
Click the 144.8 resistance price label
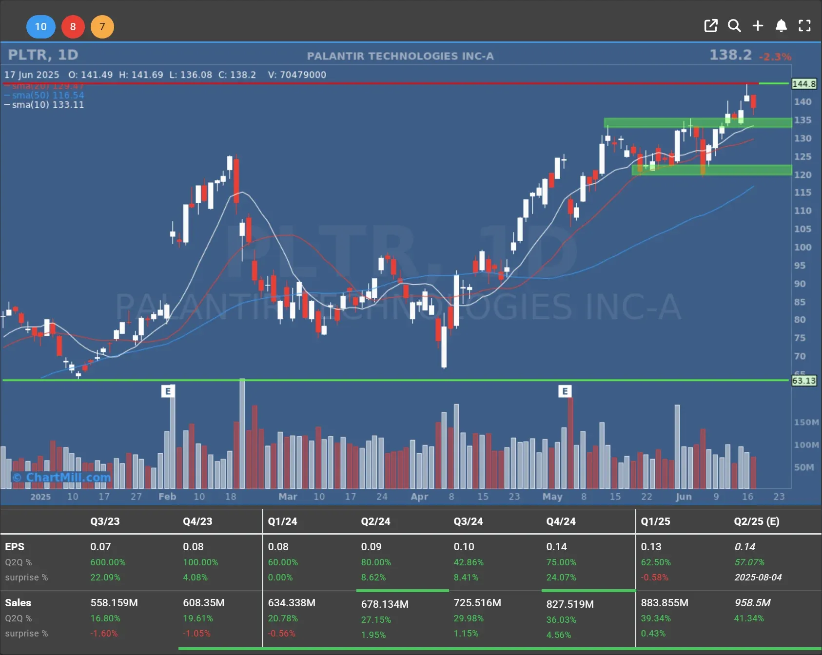pos(803,84)
